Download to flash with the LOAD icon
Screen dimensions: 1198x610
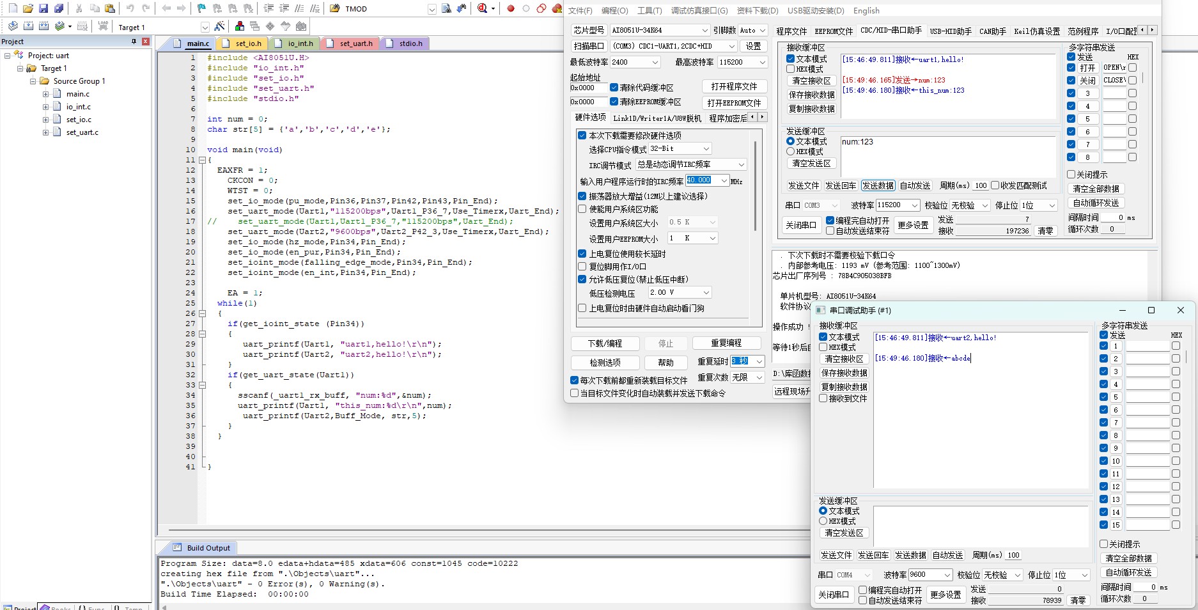[x=103, y=26]
